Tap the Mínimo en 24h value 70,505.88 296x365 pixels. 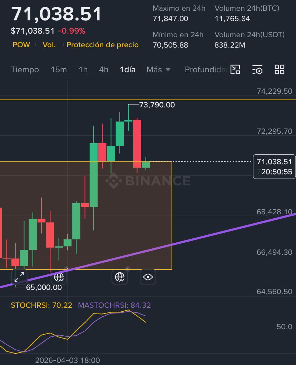tap(171, 45)
